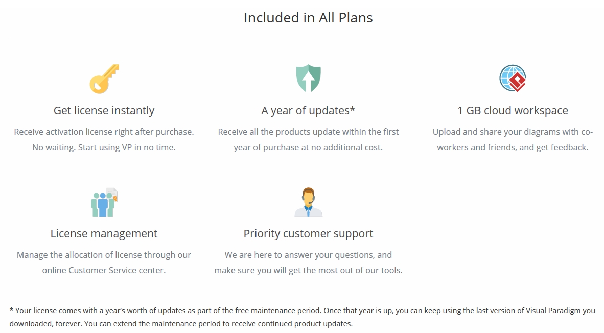Image resolution: width=604 pixels, height=333 pixels.
Task: Click the 'Included in All Plans' title
Action: point(308,18)
